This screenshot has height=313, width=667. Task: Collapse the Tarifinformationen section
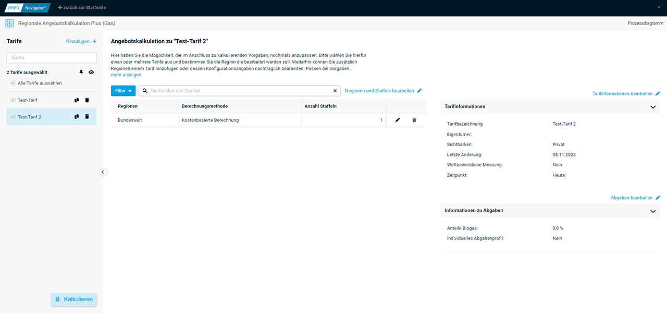click(x=653, y=107)
